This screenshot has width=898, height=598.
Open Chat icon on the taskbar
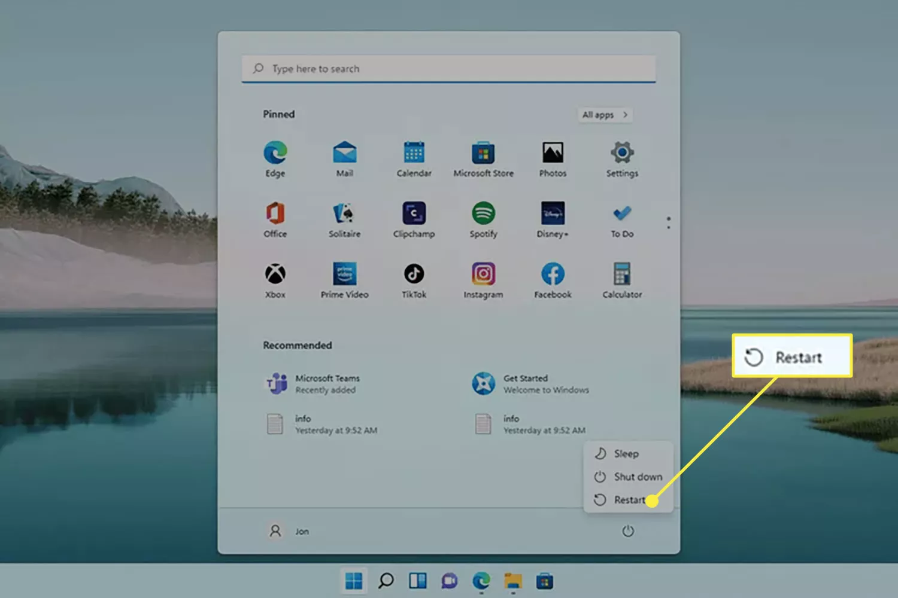pos(450,581)
